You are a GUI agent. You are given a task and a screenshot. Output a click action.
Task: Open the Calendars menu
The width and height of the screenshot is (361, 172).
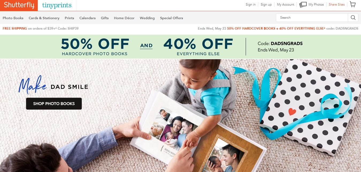coord(88,18)
